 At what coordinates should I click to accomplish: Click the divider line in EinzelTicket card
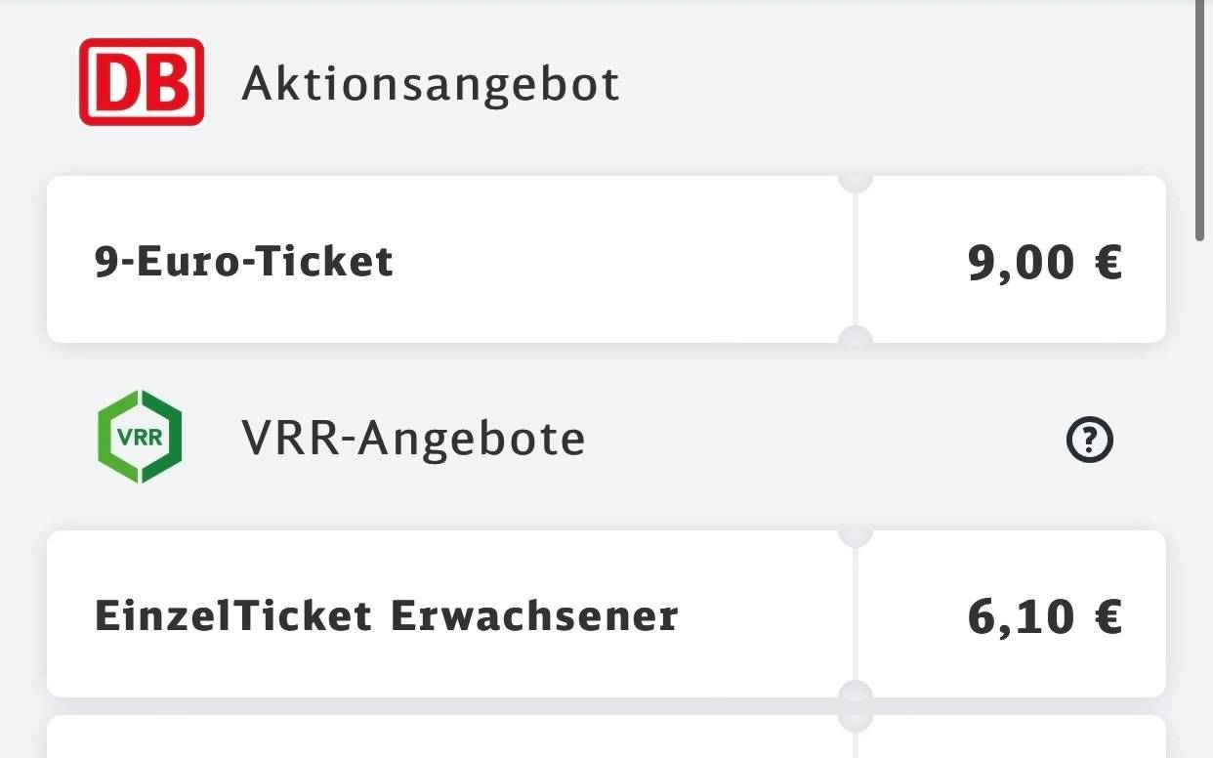pos(856,614)
